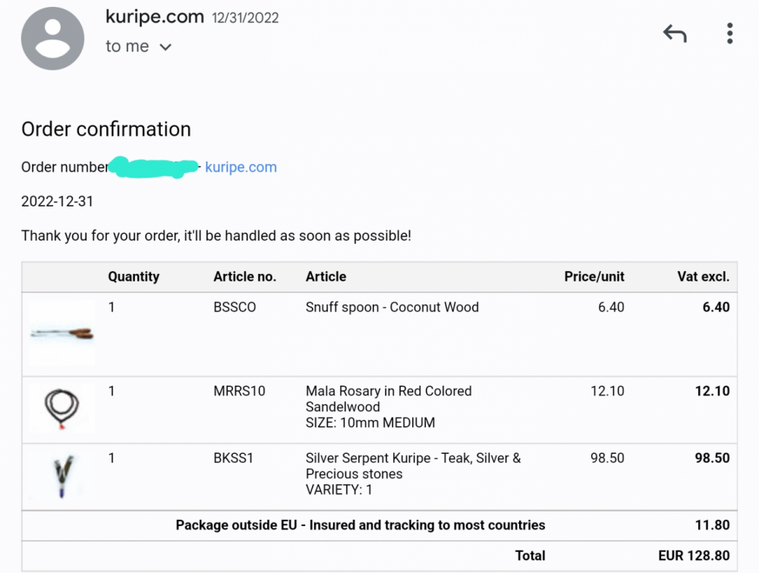Click the email date 12/31/2022

pyautogui.click(x=245, y=18)
